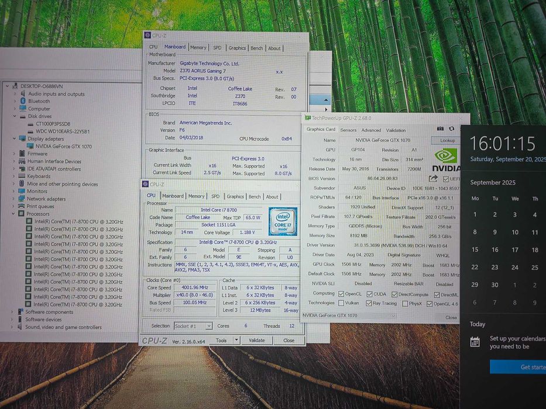Click the Validation tab in GPU-Z
Screen dimensions: 546x409
(396, 130)
